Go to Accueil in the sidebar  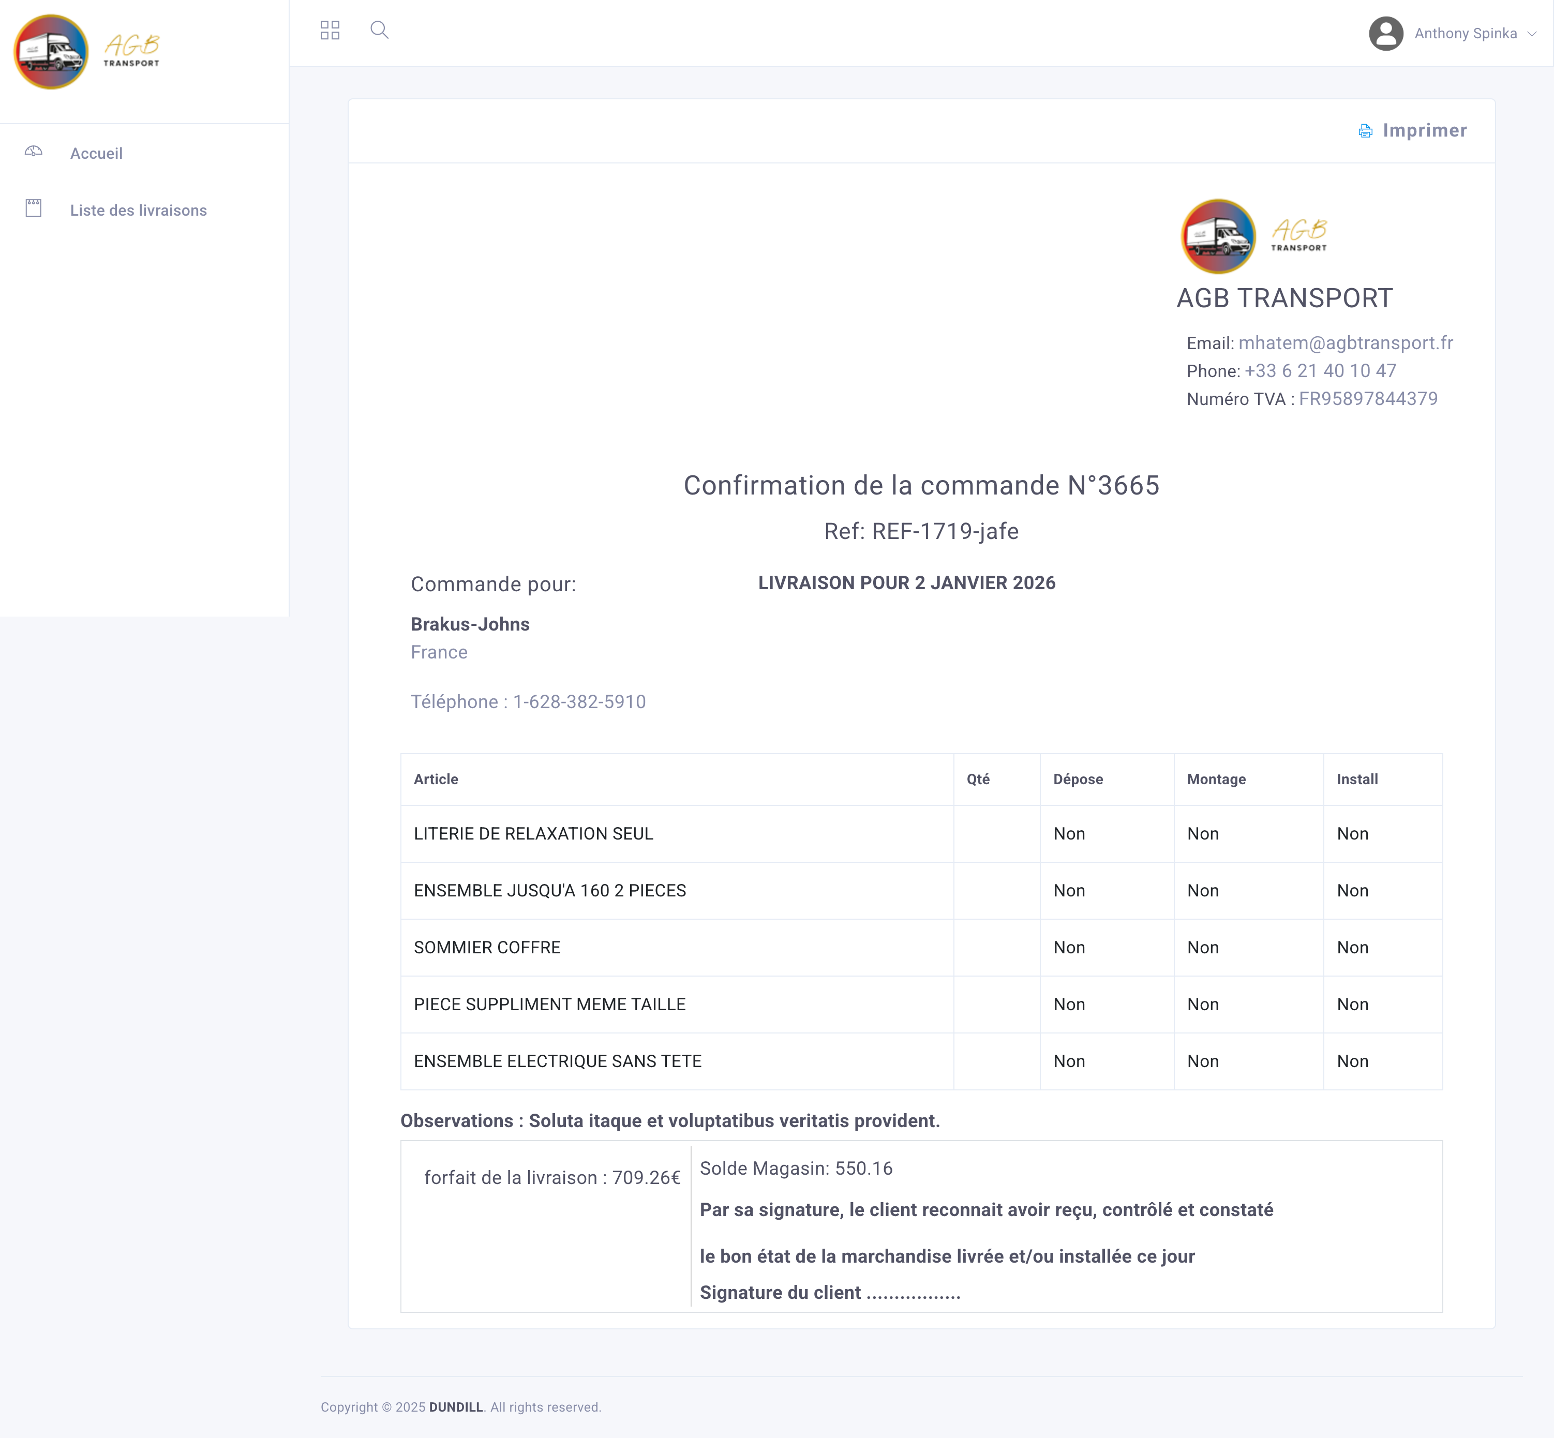click(x=97, y=153)
